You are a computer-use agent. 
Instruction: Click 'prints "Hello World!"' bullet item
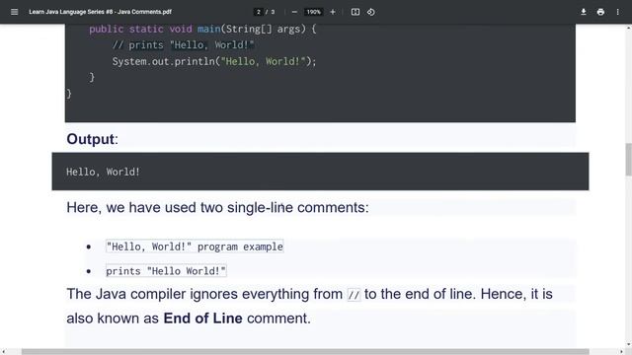pos(166,271)
